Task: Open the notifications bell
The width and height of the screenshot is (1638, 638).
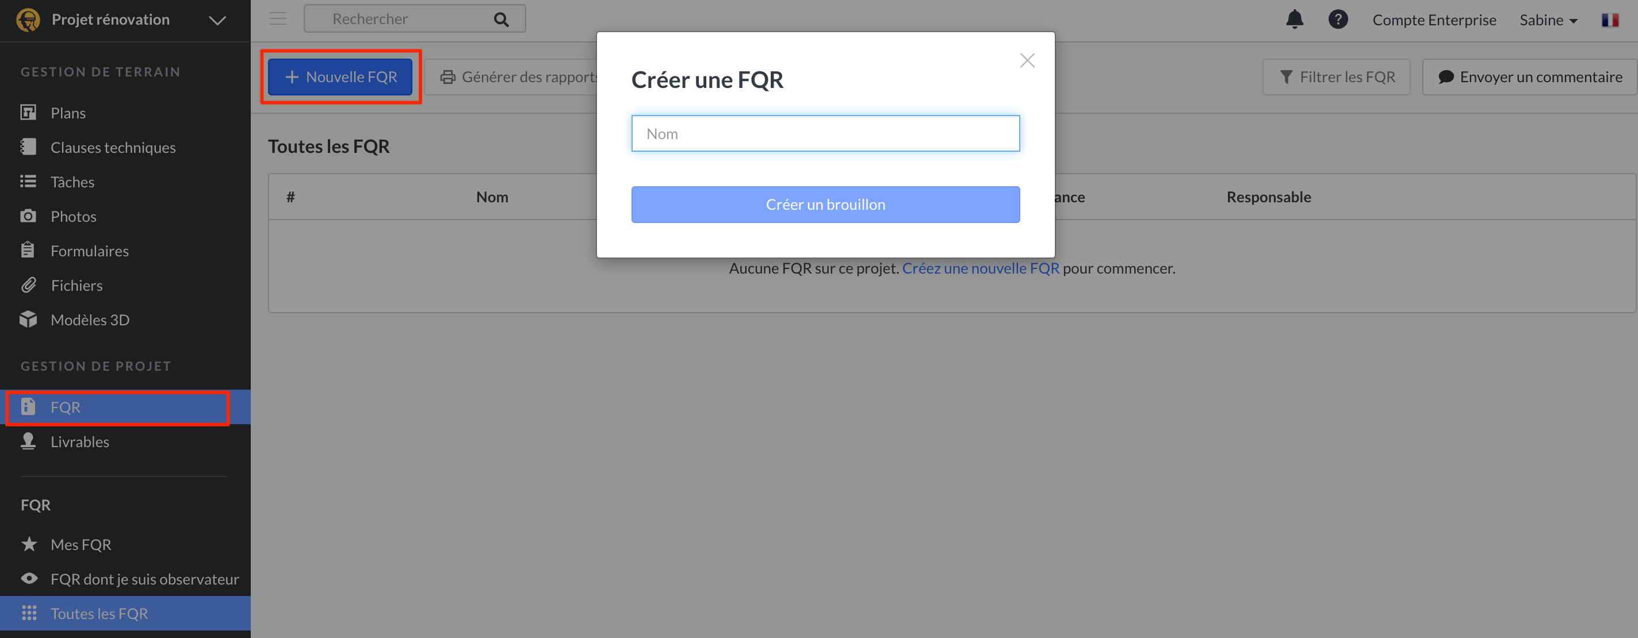Action: (x=1295, y=19)
